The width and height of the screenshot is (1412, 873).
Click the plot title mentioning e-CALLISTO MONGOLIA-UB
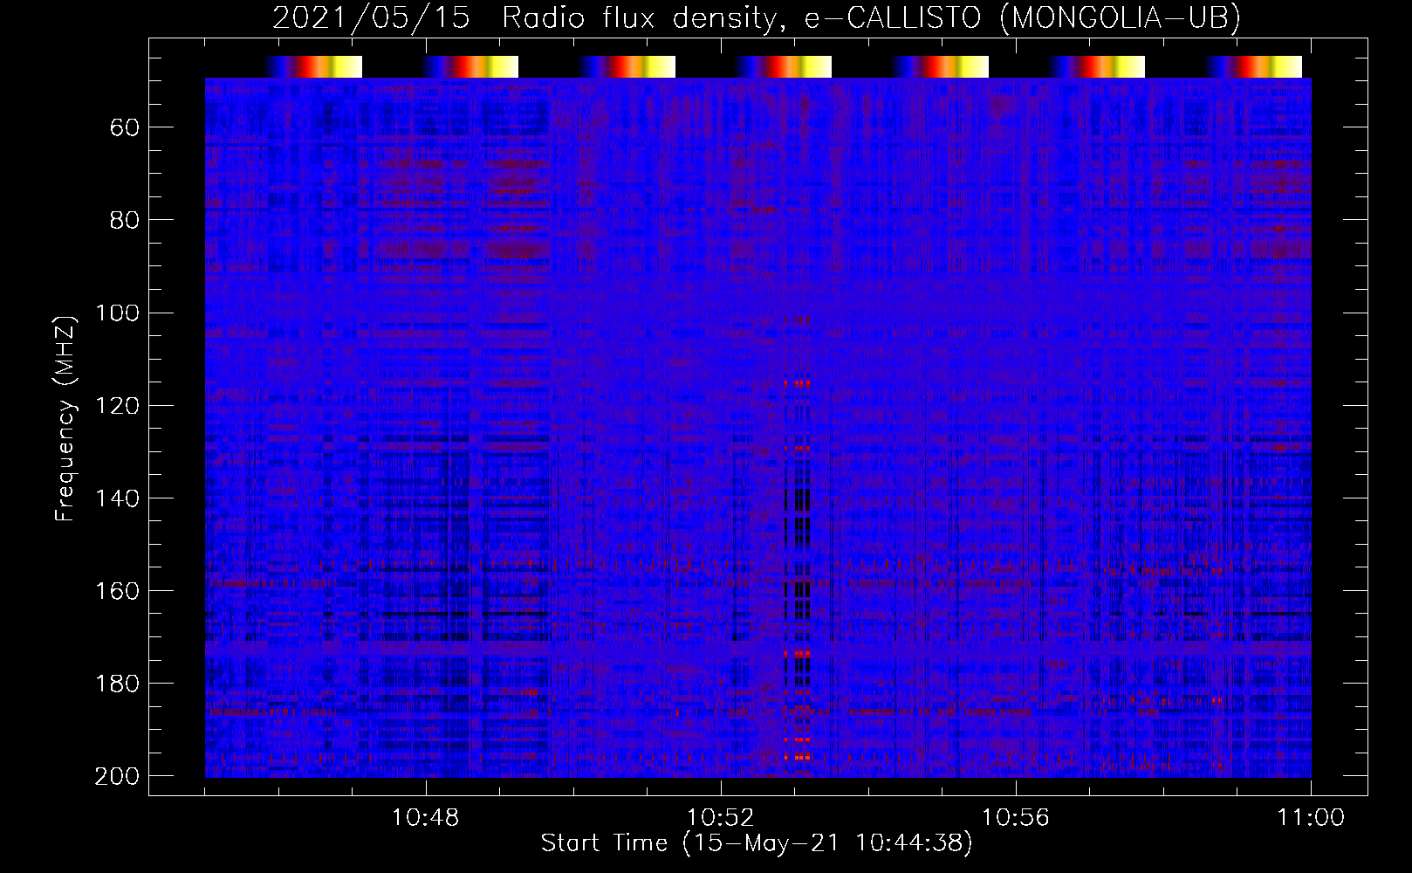tap(757, 17)
